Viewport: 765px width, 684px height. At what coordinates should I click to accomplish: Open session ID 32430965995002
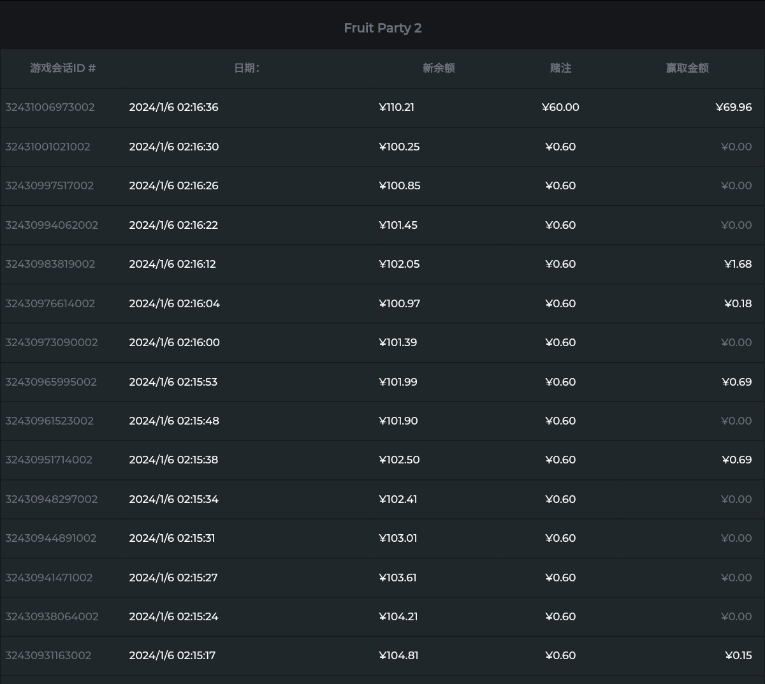point(51,382)
